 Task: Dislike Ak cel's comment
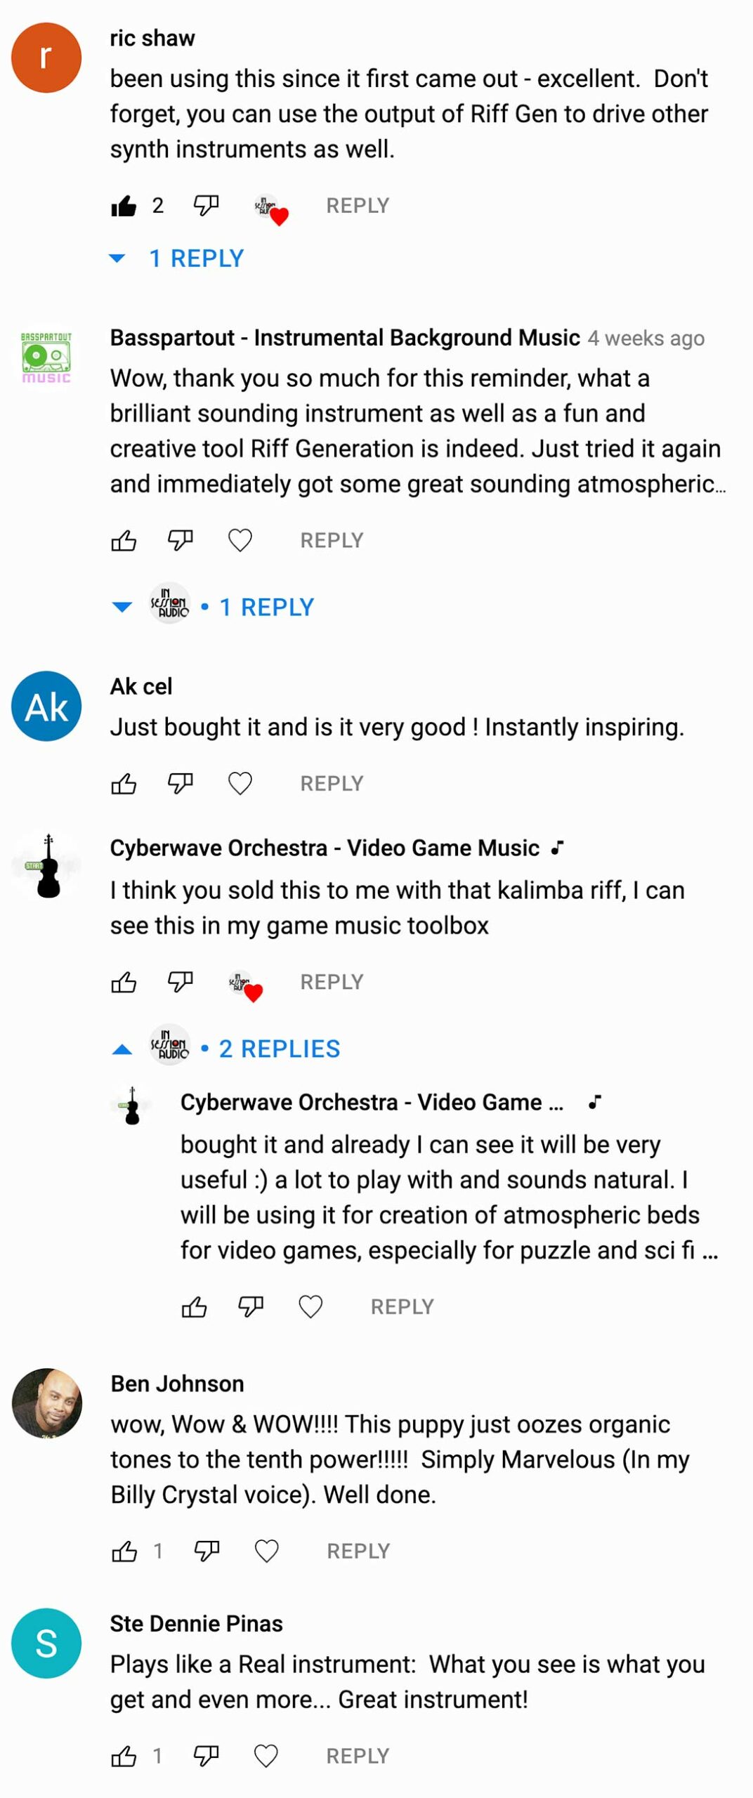[180, 783]
